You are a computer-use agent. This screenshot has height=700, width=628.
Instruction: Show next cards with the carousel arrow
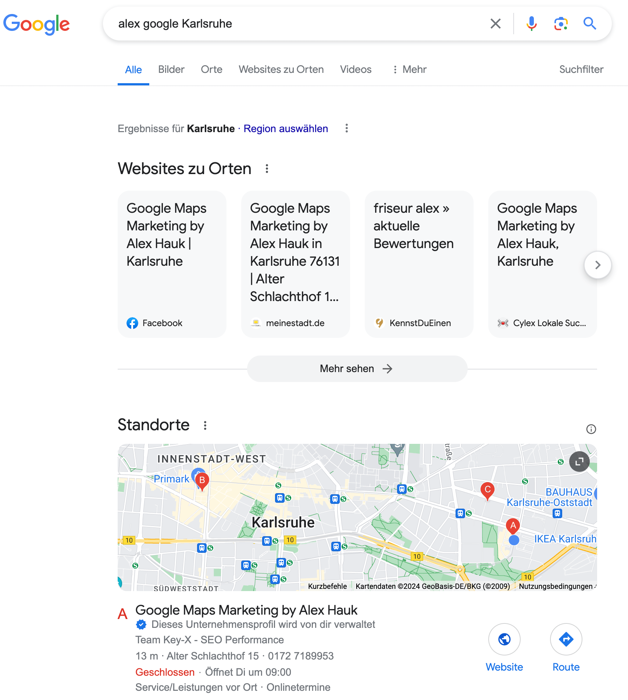(598, 265)
